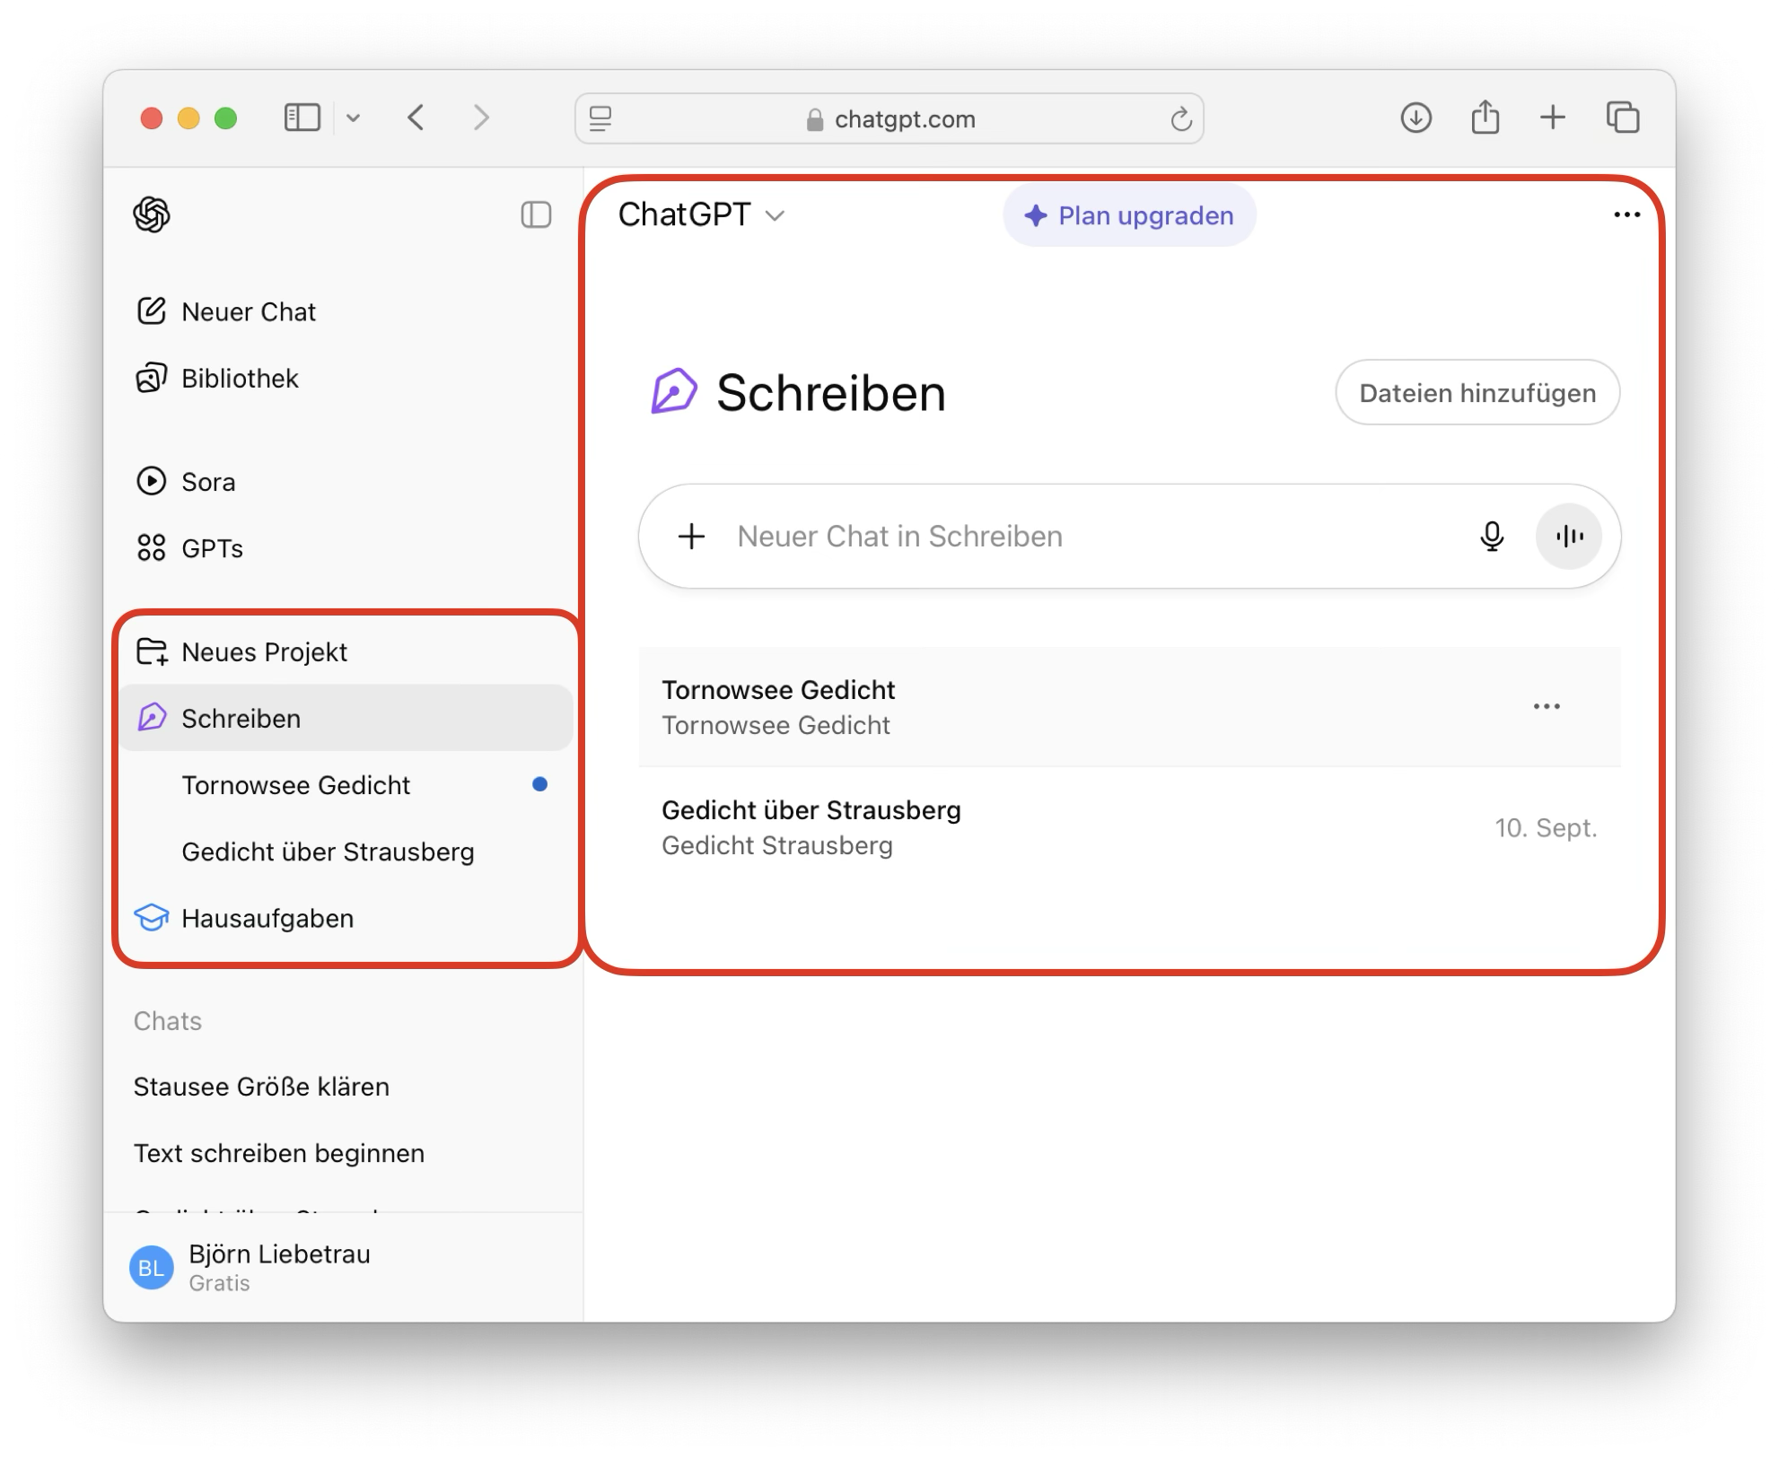This screenshot has height=1459, width=1779.
Task: Open options for Tornowsee Gedicht chat
Action: tap(1546, 707)
